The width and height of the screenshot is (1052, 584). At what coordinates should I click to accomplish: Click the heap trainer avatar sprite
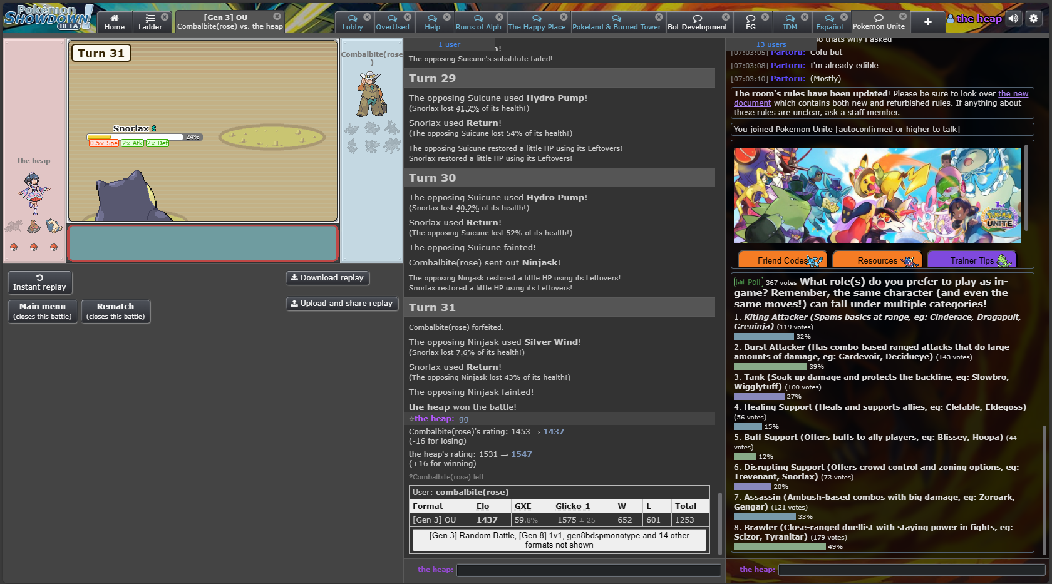pos(33,193)
